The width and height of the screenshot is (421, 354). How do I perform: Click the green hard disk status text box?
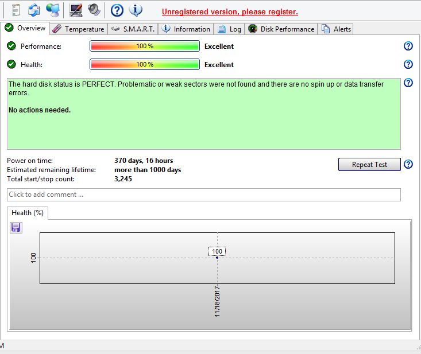tap(204, 114)
